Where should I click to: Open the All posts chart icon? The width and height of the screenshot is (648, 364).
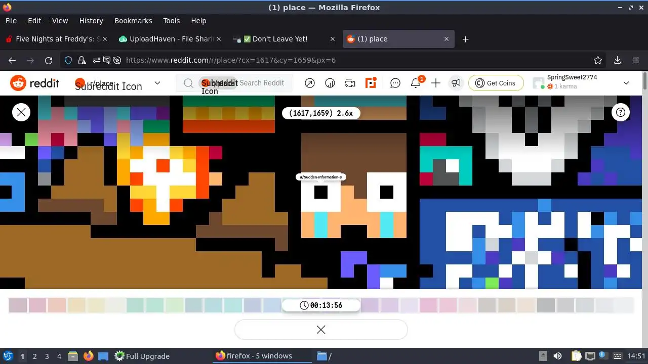pos(330,83)
